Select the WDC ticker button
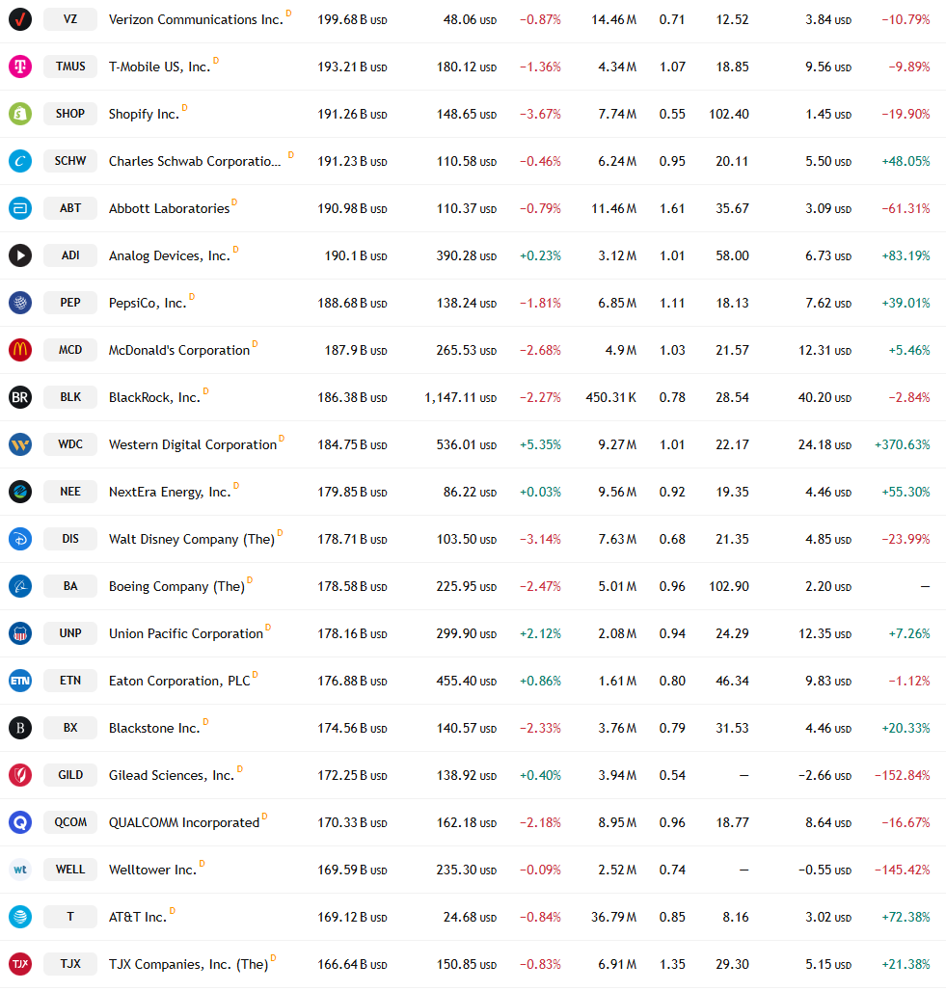Screen dimensions: 946x991 click(x=70, y=444)
